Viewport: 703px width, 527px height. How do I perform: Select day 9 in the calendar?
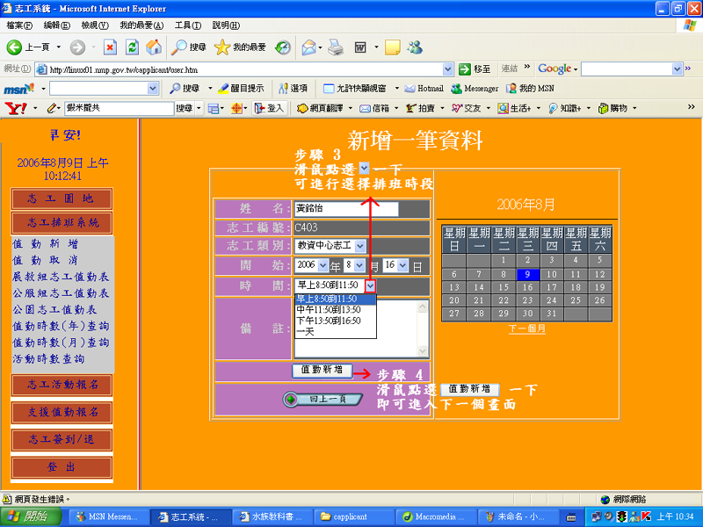pyautogui.click(x=526, y=274)
